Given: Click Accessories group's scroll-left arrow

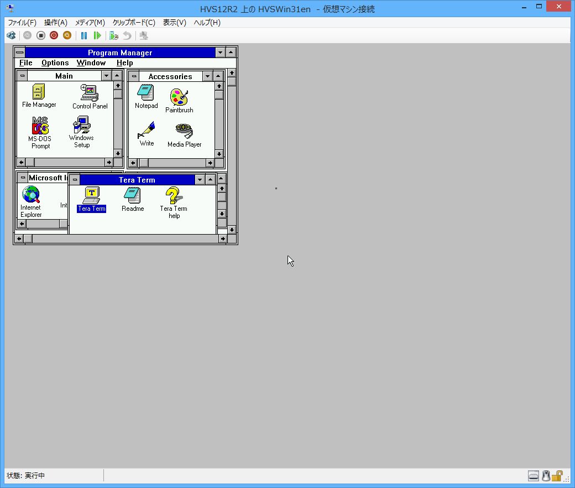Looking at the screenshot, I should [133, 163].
